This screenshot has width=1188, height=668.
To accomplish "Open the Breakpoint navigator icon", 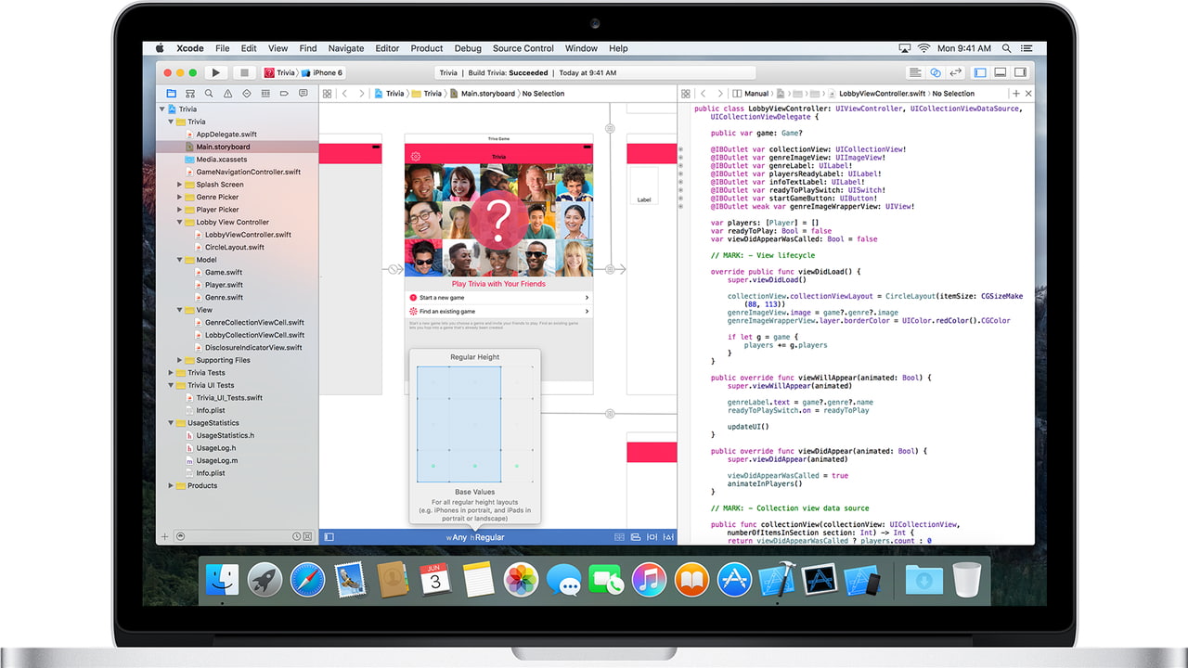I will (x=285, y=94).
